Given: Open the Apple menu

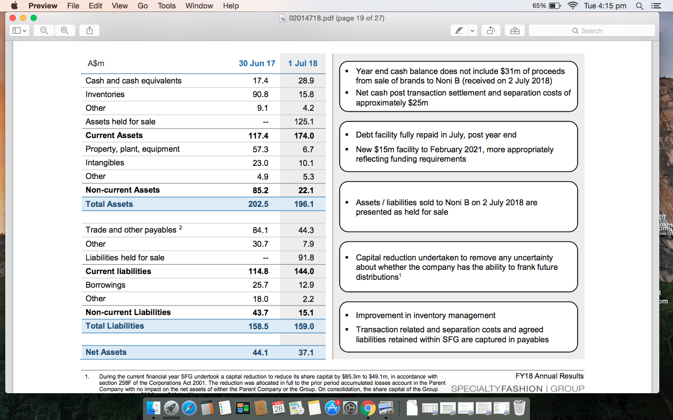Looking at the screenshot, I should [x=14, y=6].
